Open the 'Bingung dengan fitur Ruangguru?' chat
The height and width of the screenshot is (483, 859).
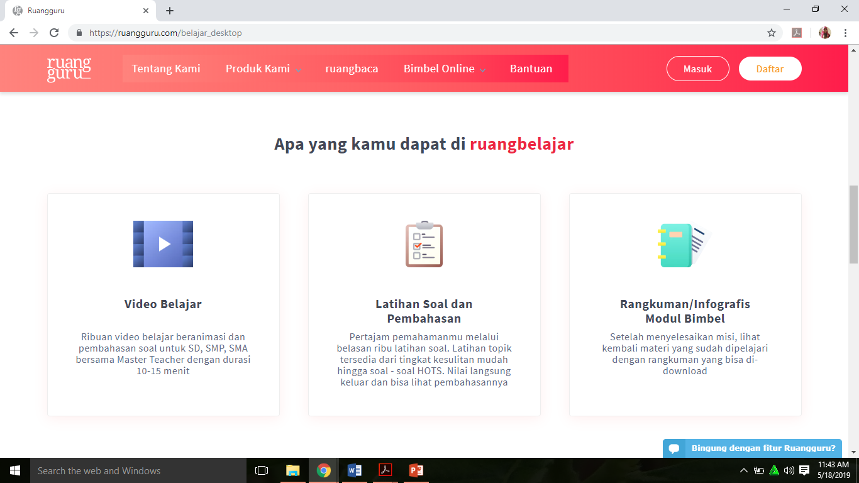tap(752, 448)
